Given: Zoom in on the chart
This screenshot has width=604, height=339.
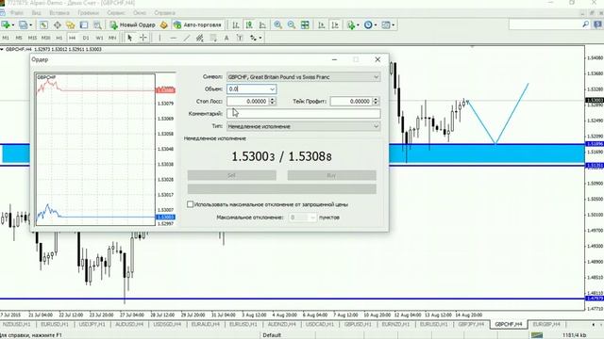Looking at the screenshot, I should click(x=277, y=25).
